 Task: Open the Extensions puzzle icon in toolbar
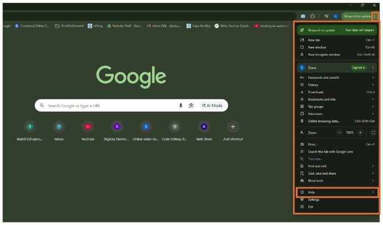tap(313, 16)
